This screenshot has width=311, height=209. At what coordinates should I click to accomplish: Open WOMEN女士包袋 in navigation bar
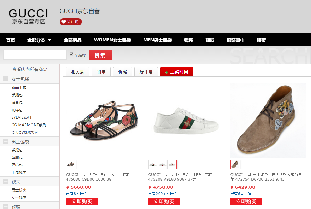tap(112, 40)
